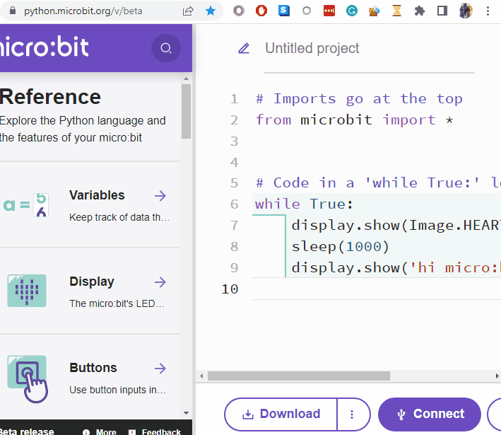The image size is (501, 435).
Task: Click the Buttons heading
Action: (x=93, y=368)
